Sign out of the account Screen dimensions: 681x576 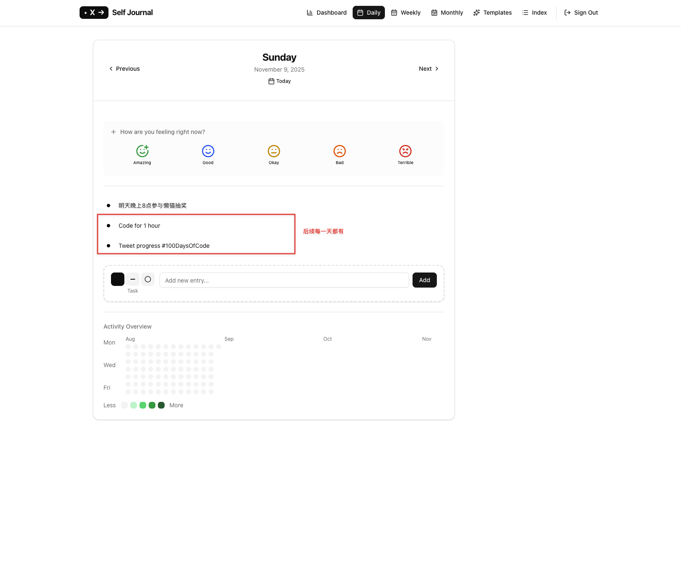pos(581,13)
